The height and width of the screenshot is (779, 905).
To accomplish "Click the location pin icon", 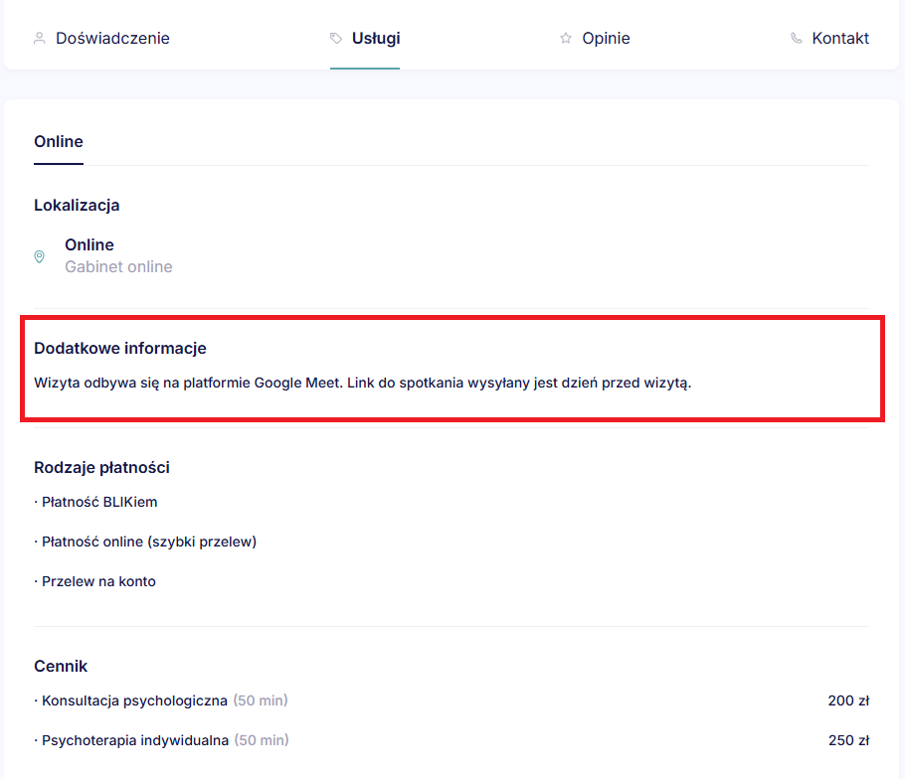I will click(40, 256).
